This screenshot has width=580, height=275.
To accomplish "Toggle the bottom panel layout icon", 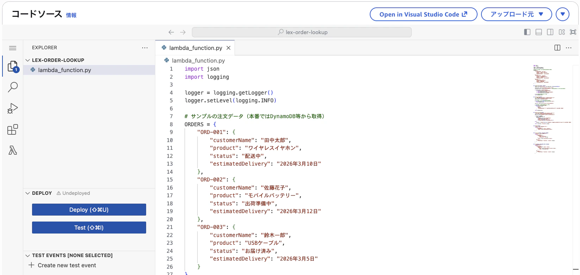I will 539,32.
